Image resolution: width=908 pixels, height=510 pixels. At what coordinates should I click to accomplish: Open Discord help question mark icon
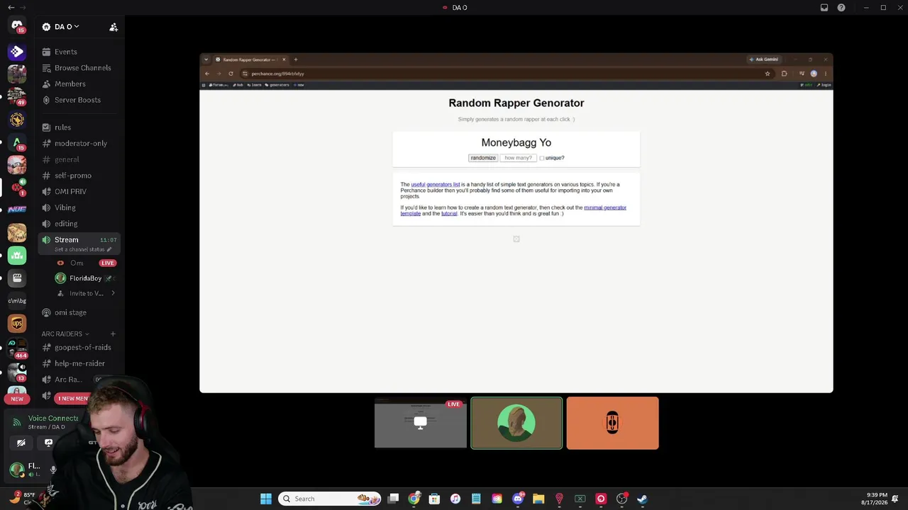pos(841,8)
